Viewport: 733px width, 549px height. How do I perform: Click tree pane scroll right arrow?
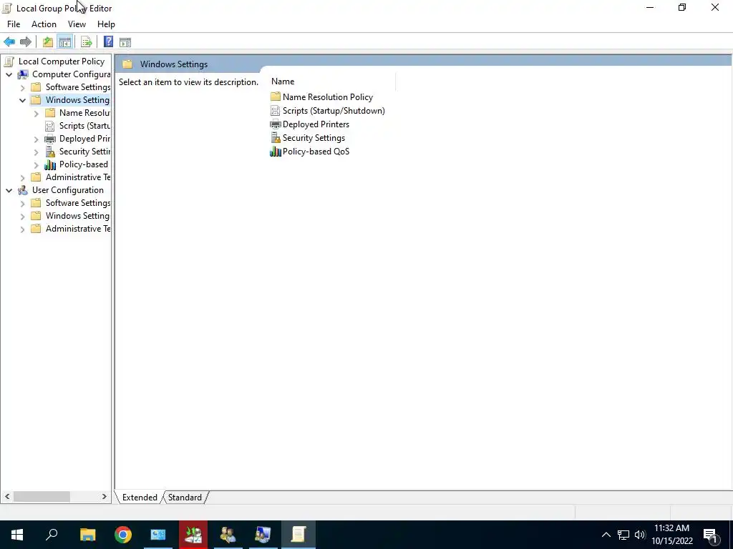pos(104,496)
